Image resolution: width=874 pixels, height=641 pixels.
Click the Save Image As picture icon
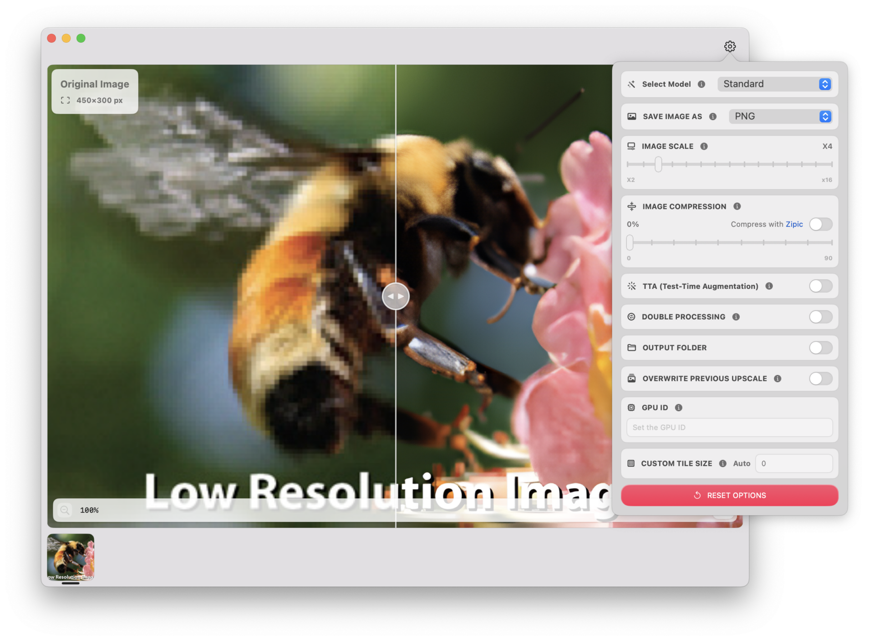pos(631,116)
